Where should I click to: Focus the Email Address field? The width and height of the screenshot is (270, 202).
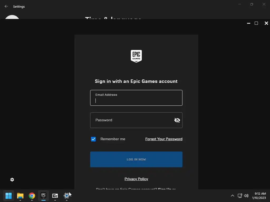[136, 98]
